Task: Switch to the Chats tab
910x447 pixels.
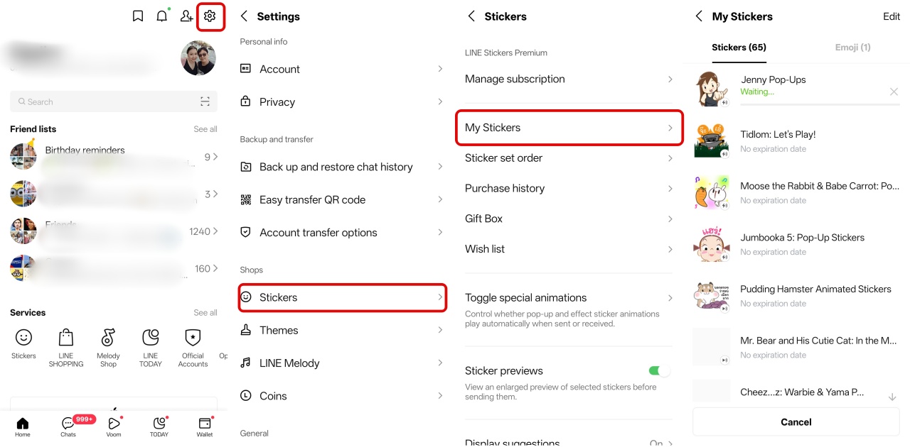Action: click(68, 426)
